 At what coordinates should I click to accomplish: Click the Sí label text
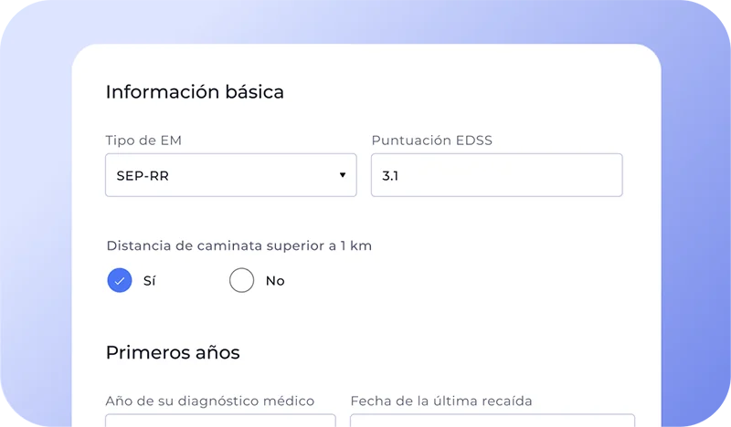point(149,281)
